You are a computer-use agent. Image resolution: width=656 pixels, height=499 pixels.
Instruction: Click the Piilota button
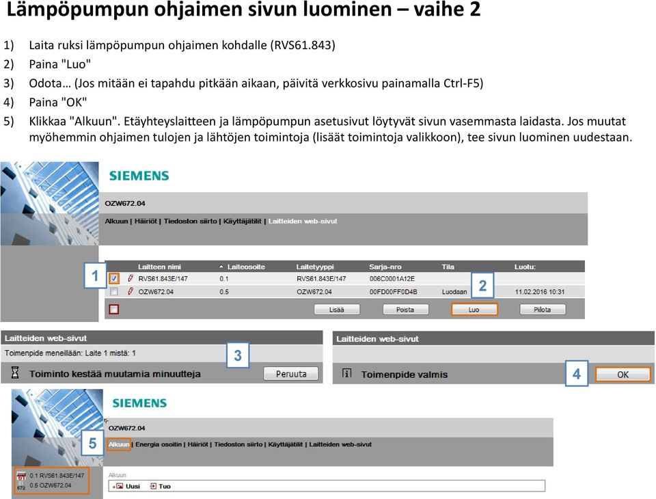coord(543,310)
